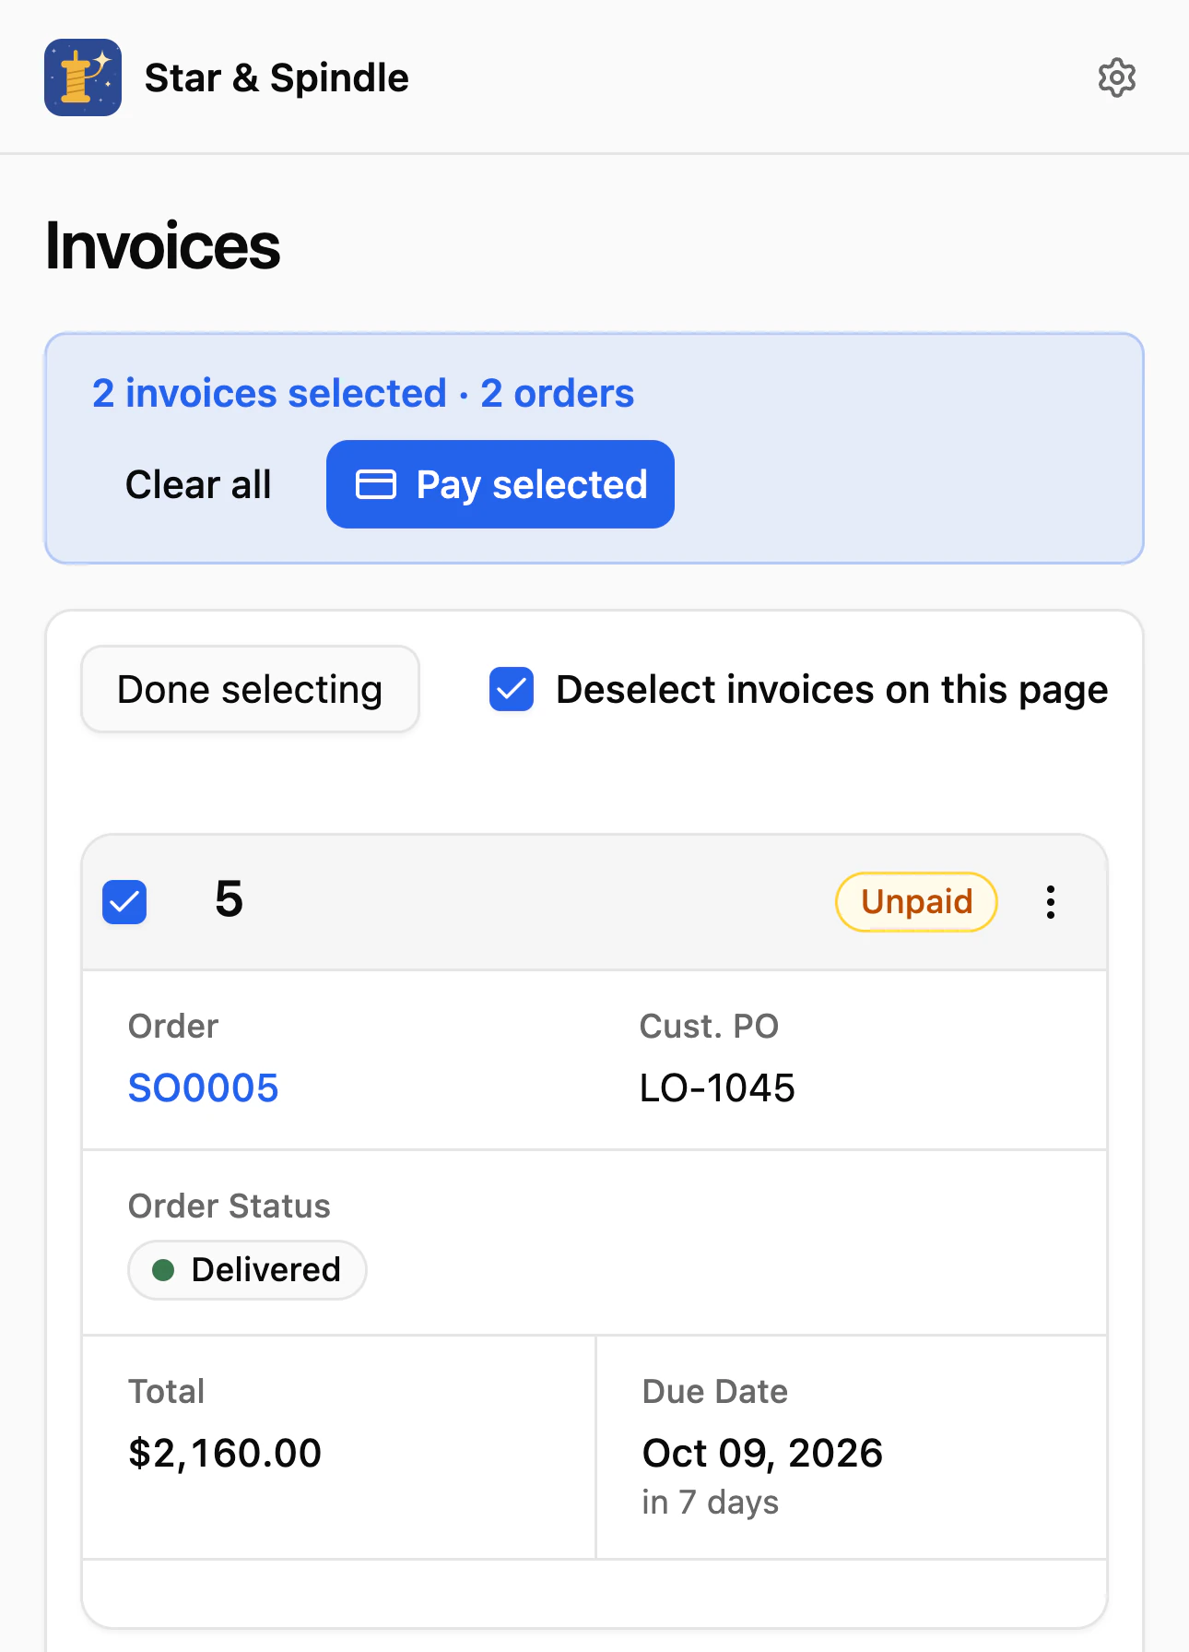Click the 'Order Status' label

coord(230,1206)
